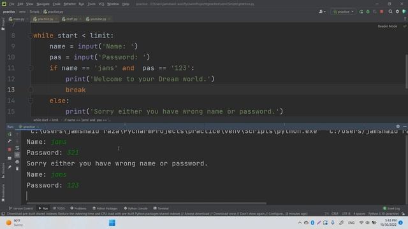Toggle the Reader Mode checkmark icon
Screen dimensions: 408x229
tap(404, 26)
